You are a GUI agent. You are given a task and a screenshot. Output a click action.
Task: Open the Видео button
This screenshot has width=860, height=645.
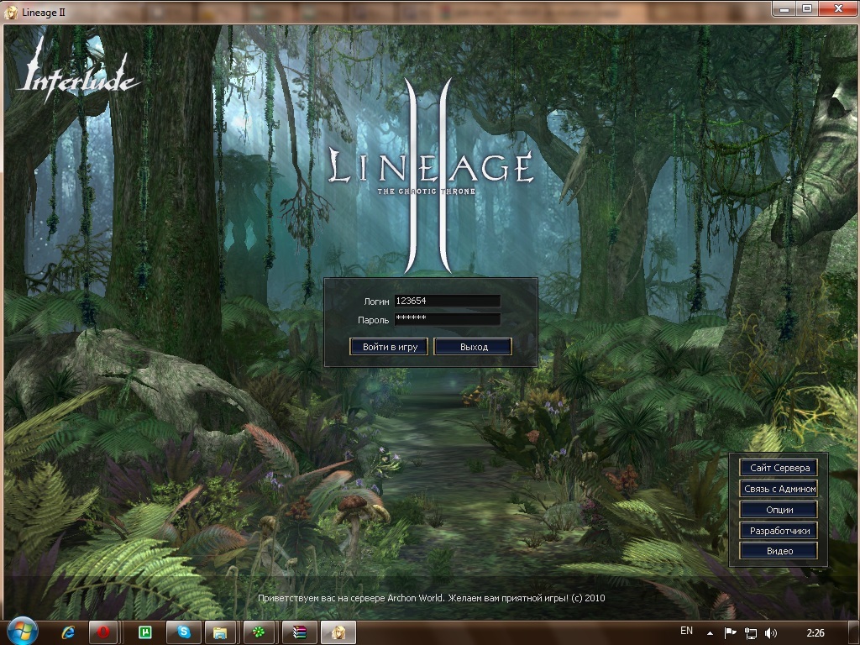tap(779, 551)
